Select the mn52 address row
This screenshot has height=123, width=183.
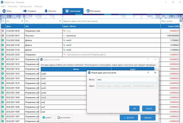click(64, 83)
